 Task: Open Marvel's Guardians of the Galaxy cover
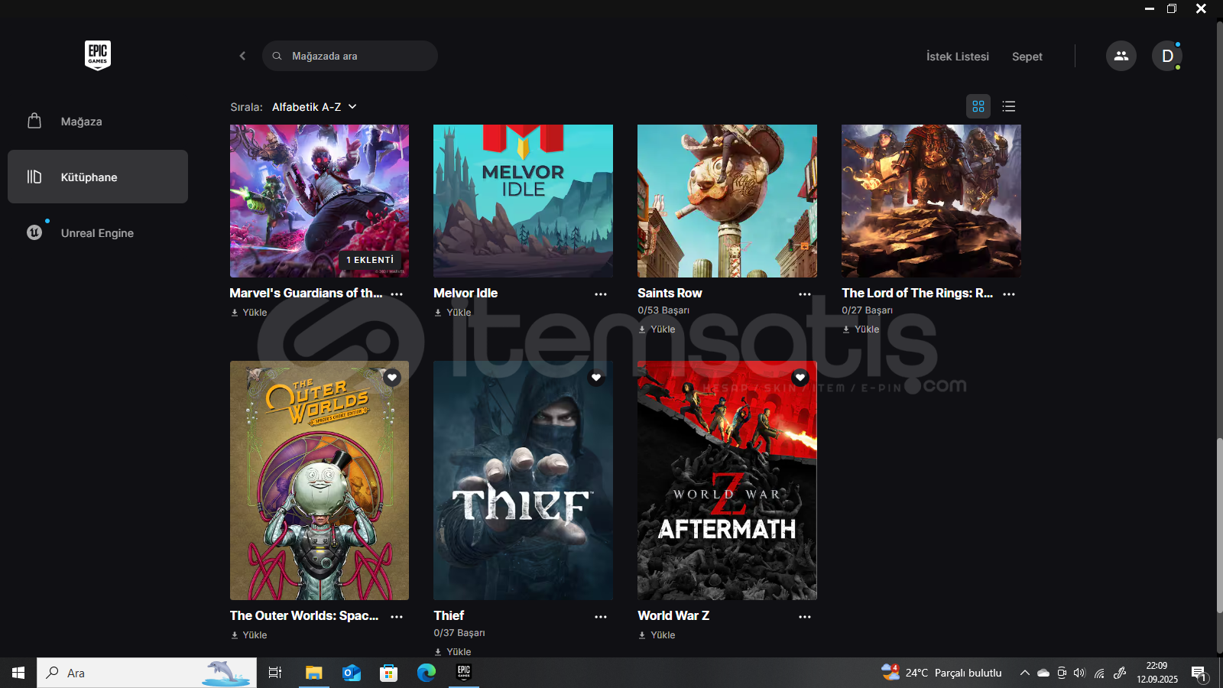pos(320,201)
